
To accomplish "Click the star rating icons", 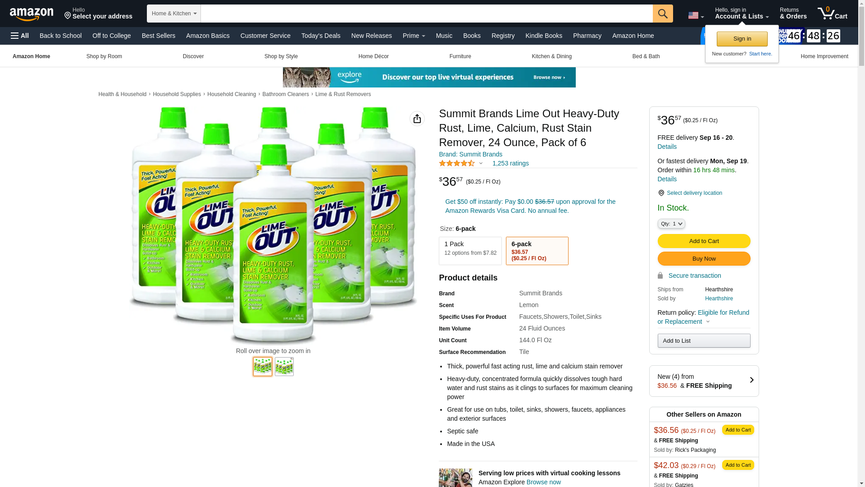I will pos(457,163).
